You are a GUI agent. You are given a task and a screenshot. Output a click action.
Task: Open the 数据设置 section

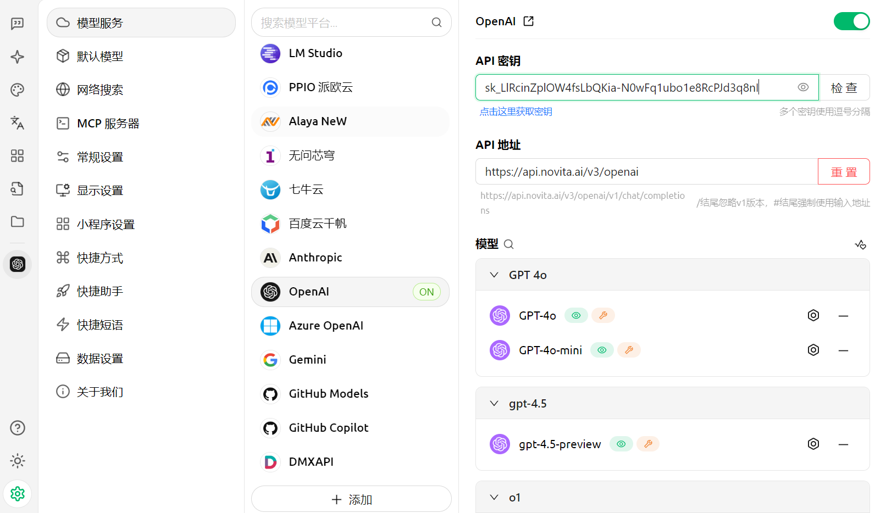141,358
